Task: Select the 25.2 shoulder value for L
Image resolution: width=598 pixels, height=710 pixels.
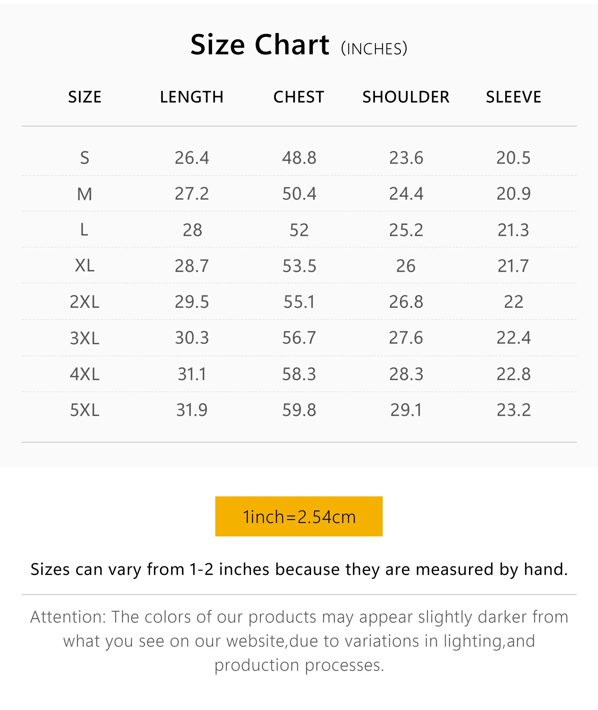Action: pyautogui.click(x=406, y=230)
